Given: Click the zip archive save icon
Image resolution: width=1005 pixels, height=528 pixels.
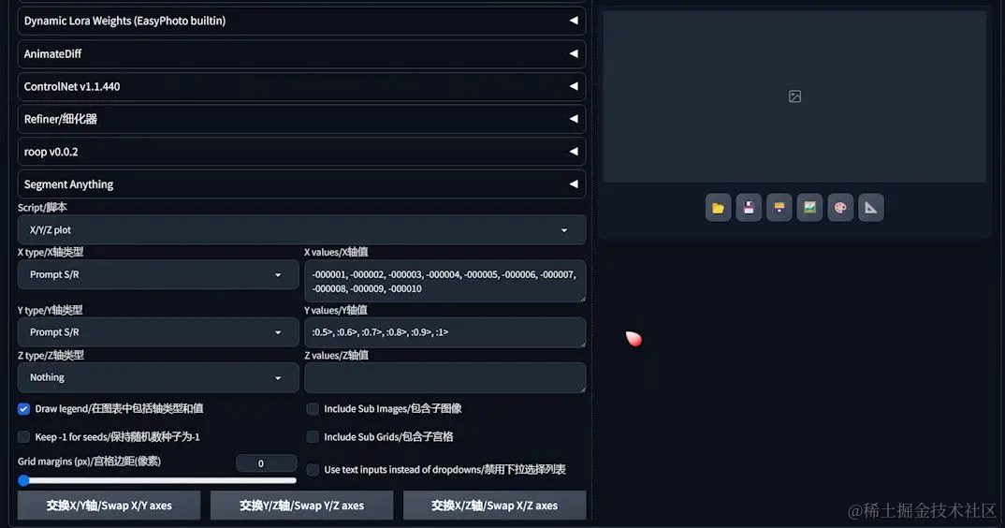Looking at the screenshot, I should coord(779,208).
